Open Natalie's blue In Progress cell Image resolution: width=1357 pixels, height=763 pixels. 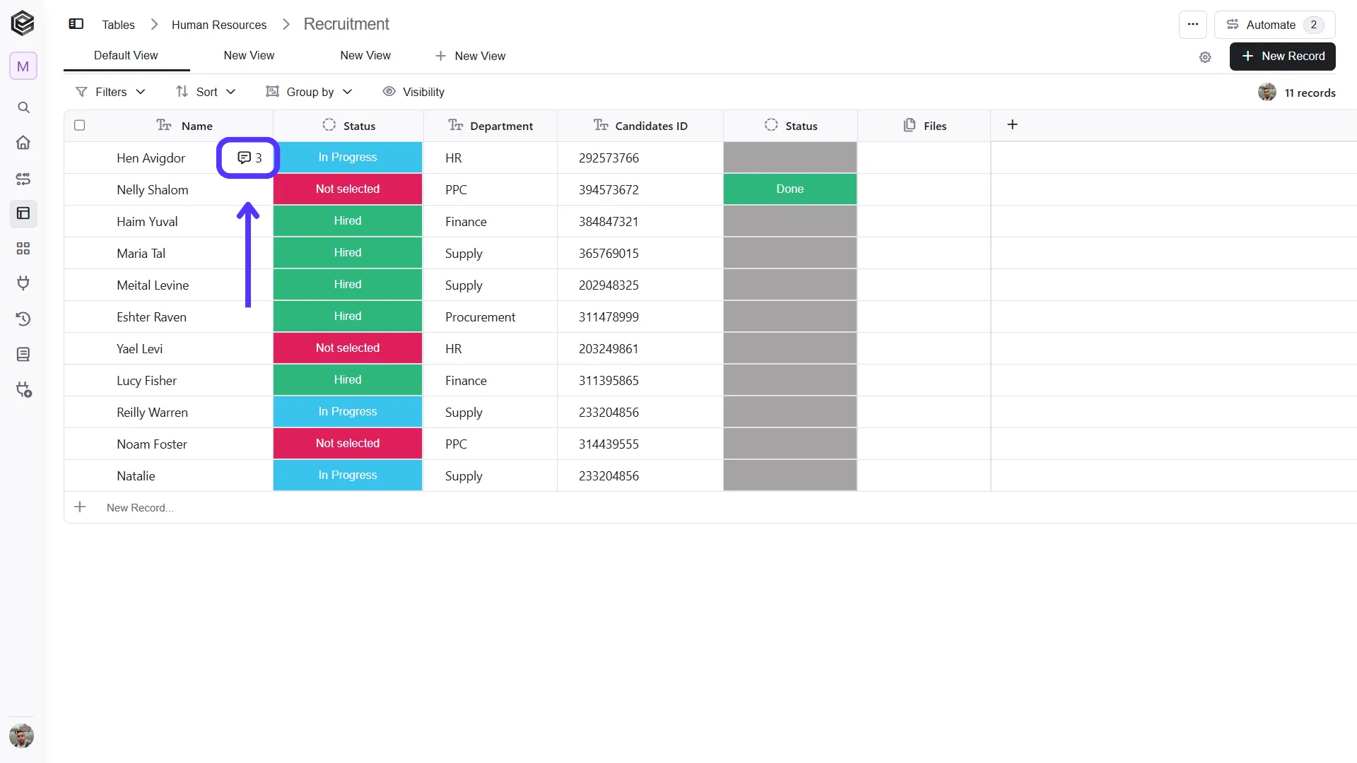click(x=348, y=475)
